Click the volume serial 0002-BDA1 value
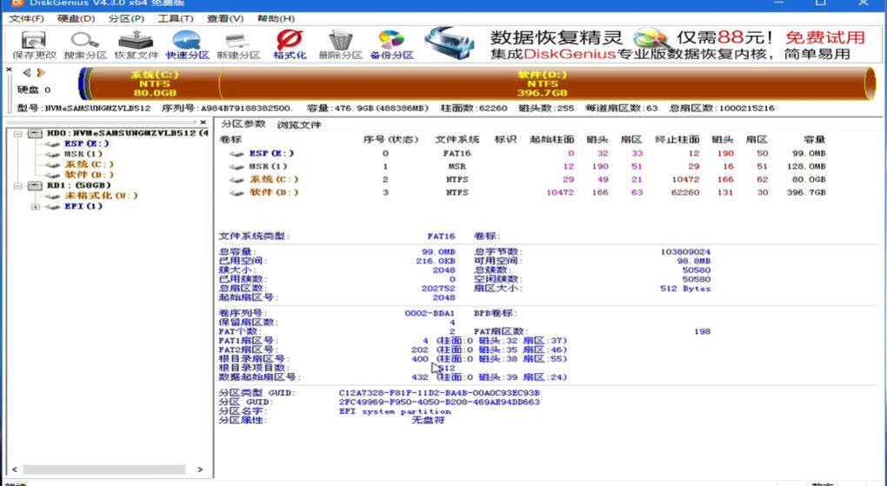Screen dimensions: 887x486 pos(430,314)
